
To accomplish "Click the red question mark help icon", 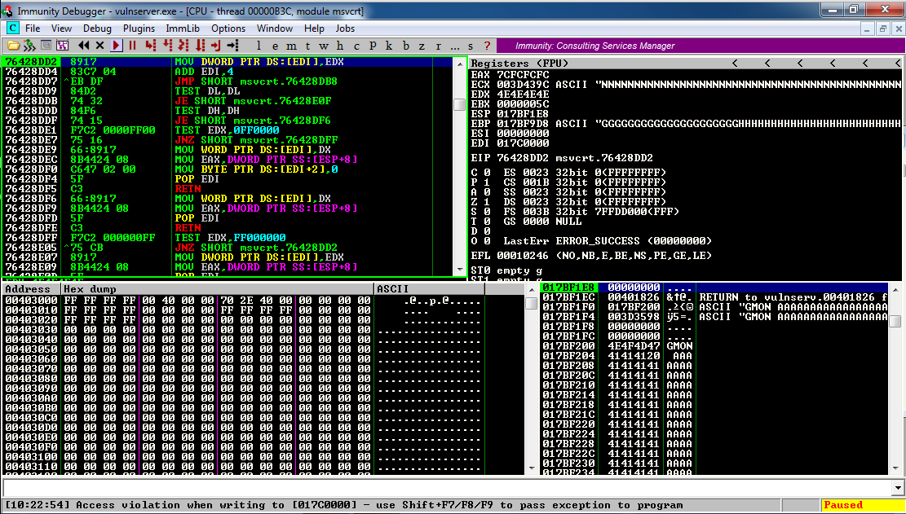I will pyautogui.click(x=487, y=46).
